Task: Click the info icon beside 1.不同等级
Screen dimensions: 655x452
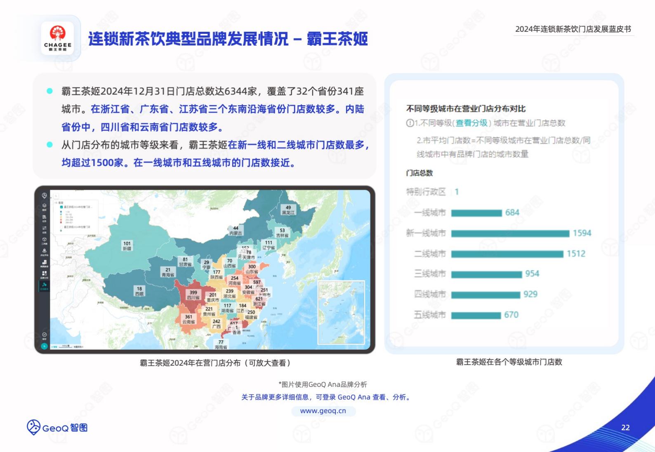Action: [410, 123]
